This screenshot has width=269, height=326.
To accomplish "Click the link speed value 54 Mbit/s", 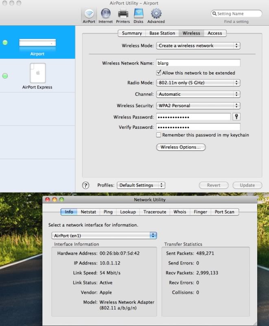I will click(110, 273).
